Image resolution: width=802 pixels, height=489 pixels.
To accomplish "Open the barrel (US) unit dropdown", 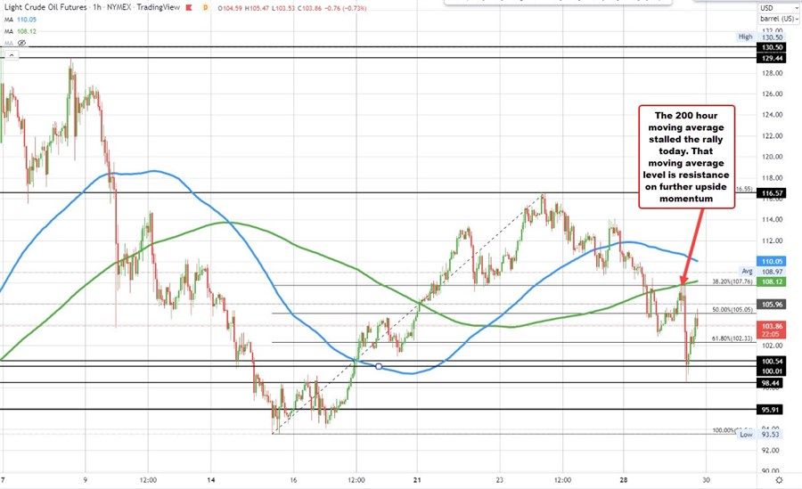I will [778, 19].
